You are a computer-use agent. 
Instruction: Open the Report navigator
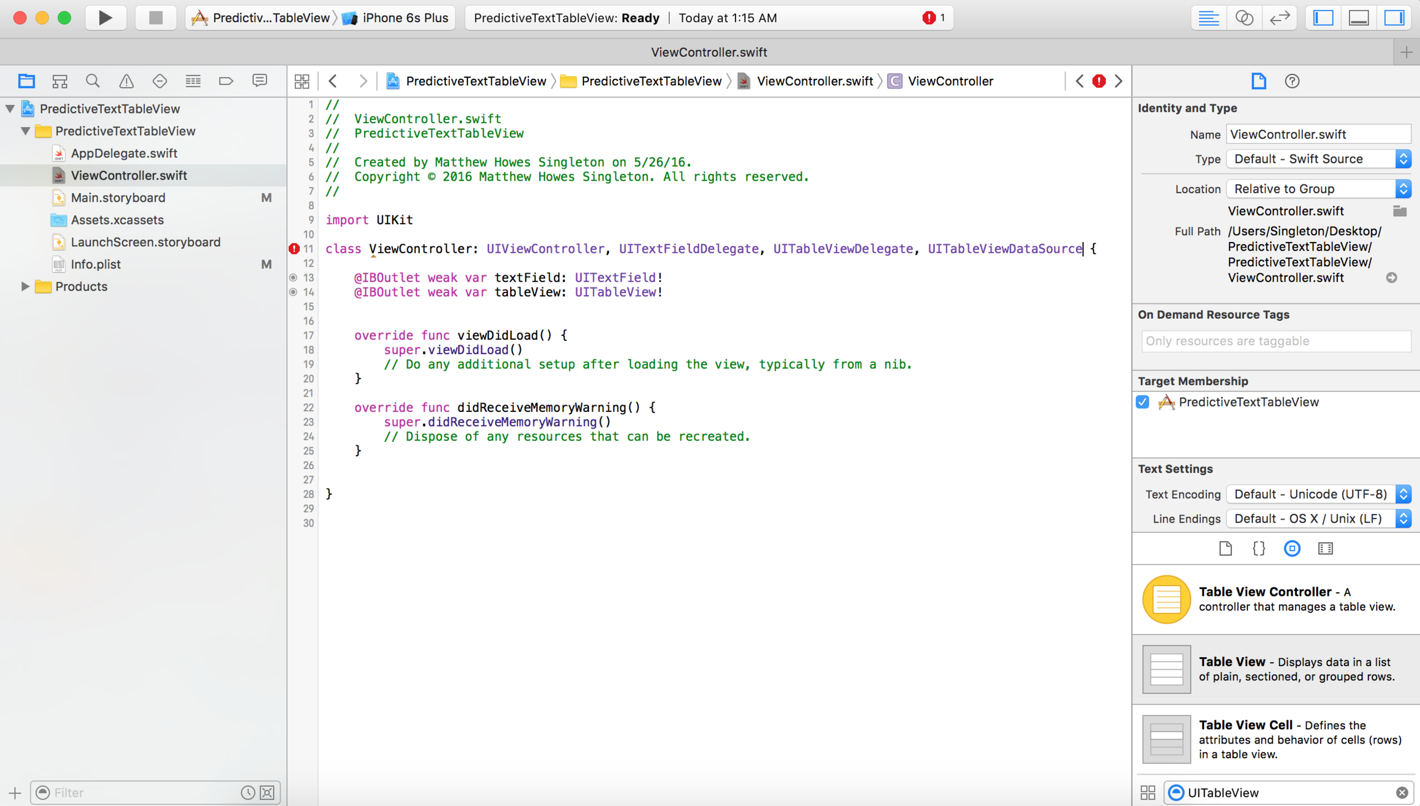pyautogui.click(x=260, y=81)
